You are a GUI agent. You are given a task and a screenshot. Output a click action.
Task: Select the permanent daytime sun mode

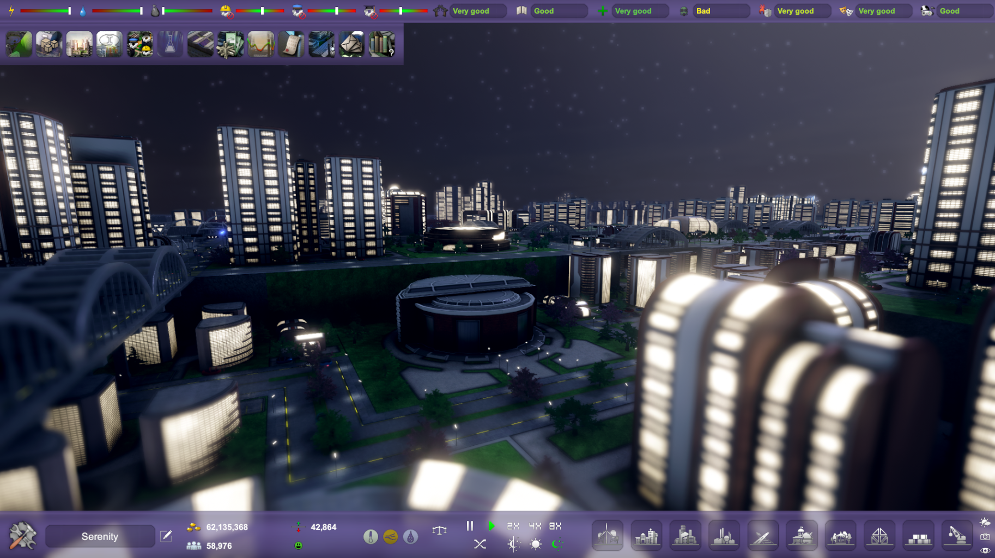[536, 544]
